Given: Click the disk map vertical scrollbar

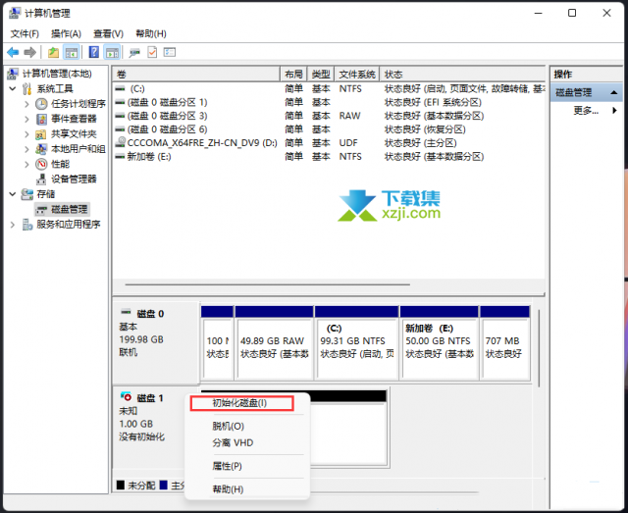Looking at the screenshot, I should [x=539, y=347].
